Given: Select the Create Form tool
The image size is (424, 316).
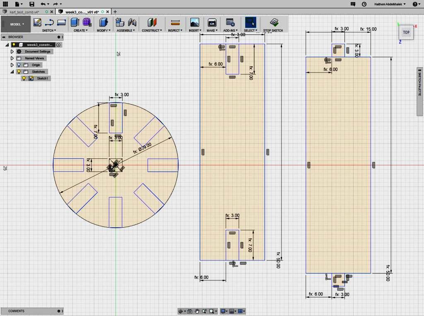Looking at the screenshot, I should click(x=87, y=22).
